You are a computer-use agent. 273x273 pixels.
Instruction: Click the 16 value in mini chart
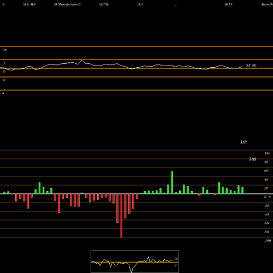[176, 259]
